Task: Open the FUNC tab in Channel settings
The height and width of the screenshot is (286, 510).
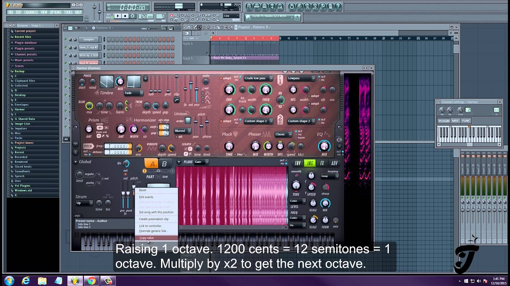Action: (466, 121)
